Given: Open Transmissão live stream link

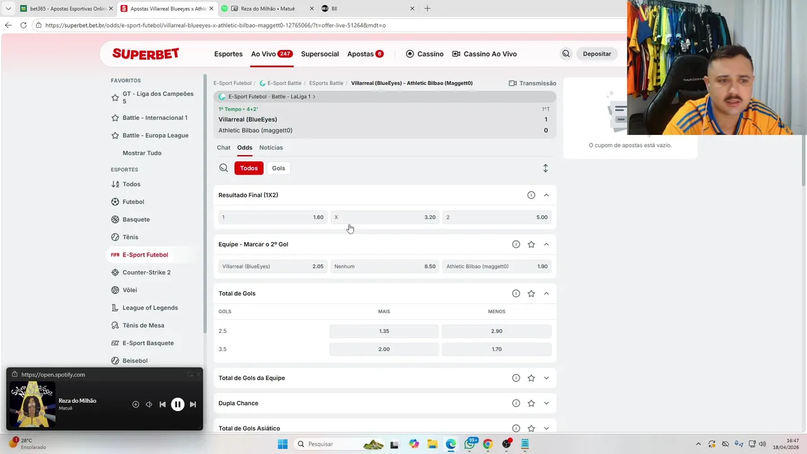Looking at the screenshot, I should tap(532, 83).
